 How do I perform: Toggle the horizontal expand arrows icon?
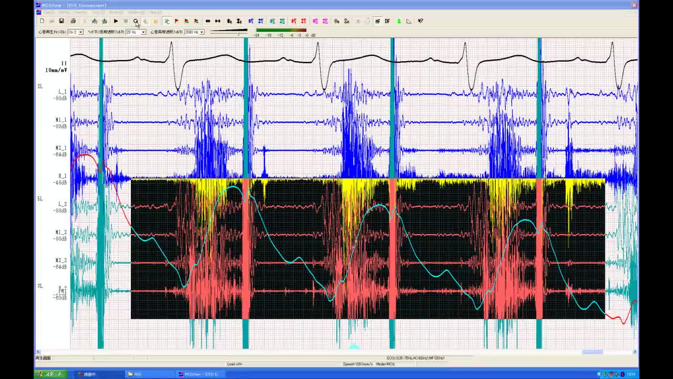pos(208,21)
